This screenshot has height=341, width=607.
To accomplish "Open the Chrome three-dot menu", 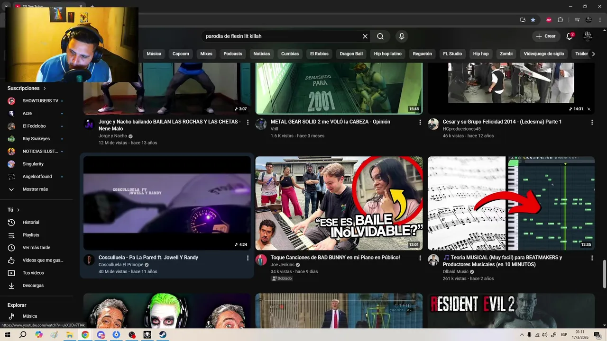I will coord(600,20).
